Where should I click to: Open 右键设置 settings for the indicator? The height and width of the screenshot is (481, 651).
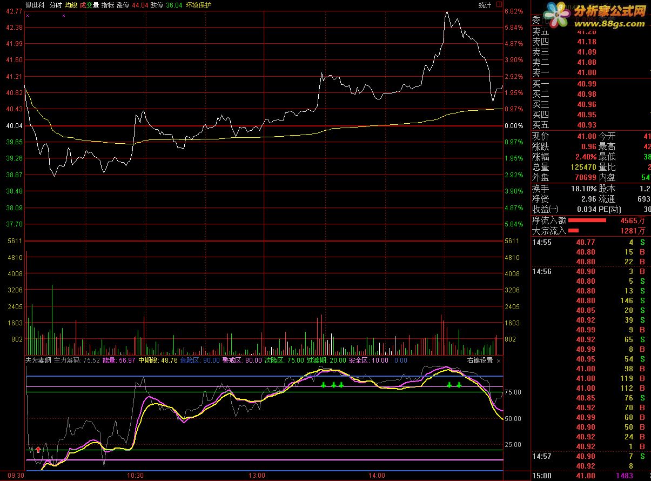tap(480, 360)
